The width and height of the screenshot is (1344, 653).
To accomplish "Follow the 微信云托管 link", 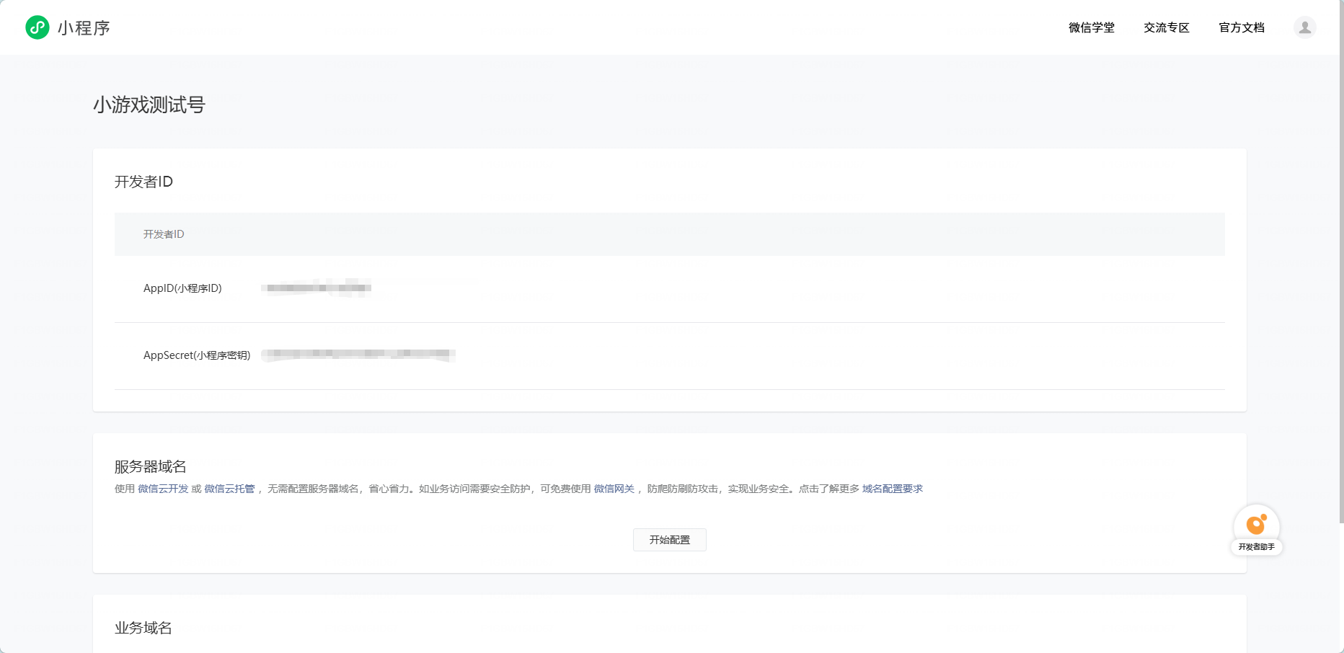I will 229,489.
